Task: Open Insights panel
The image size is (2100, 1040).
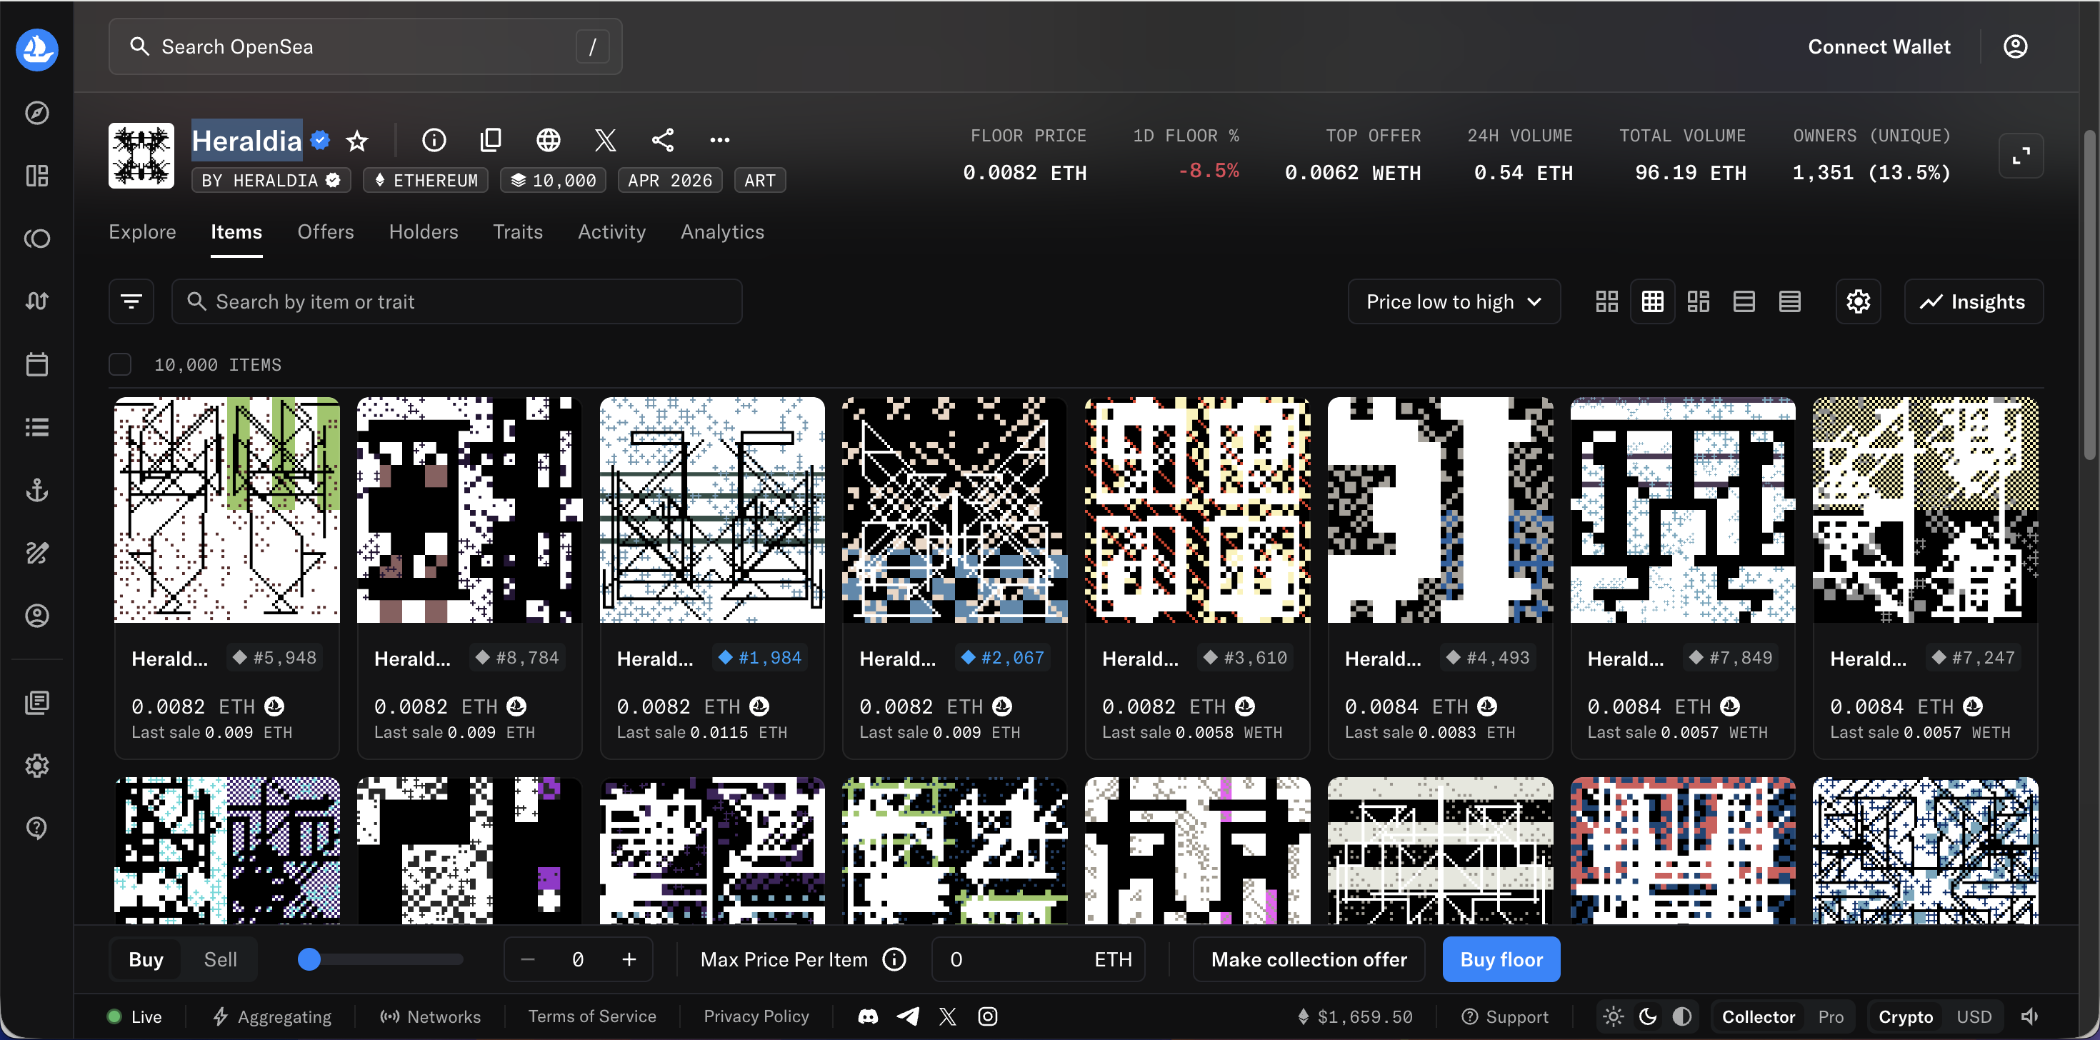Action: pos(1973,301)
